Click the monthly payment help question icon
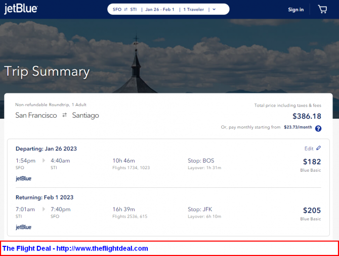Screen dimensions: 339x256 [318, 129]
